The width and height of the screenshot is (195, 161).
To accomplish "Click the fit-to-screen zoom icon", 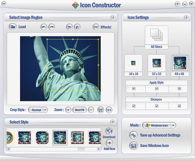I will [101, 110].
